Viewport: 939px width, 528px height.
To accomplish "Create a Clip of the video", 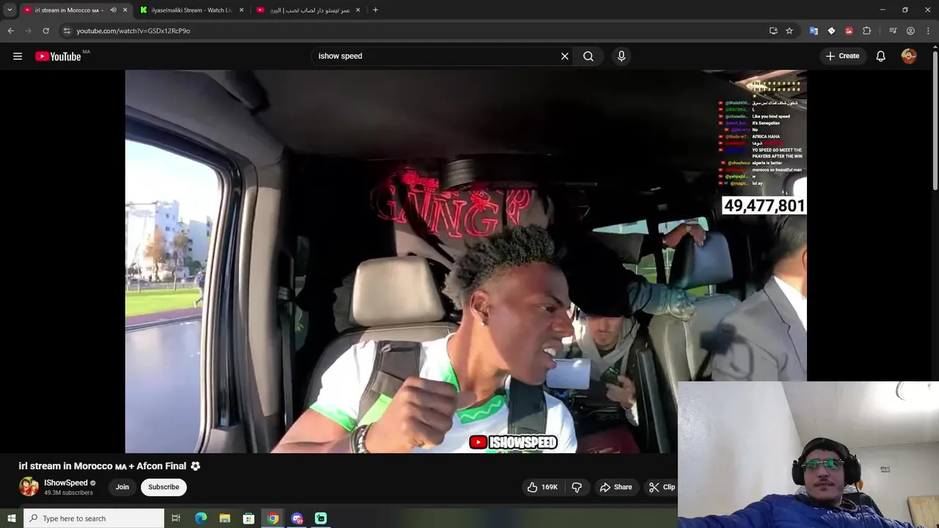I will tap(662, 487).
